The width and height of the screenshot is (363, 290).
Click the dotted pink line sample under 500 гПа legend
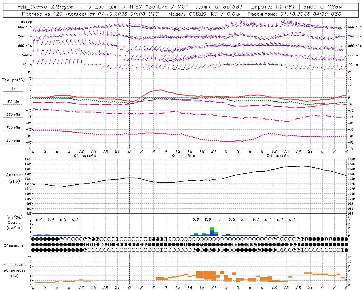click(12, 144)
